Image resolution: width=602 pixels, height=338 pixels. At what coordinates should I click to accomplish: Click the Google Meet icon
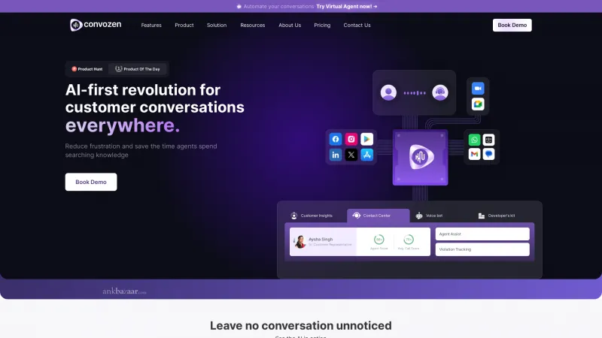coord(478,104)
